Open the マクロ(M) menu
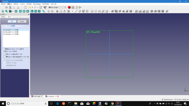Viewport: 189px width, 106px height. [29, 4]
